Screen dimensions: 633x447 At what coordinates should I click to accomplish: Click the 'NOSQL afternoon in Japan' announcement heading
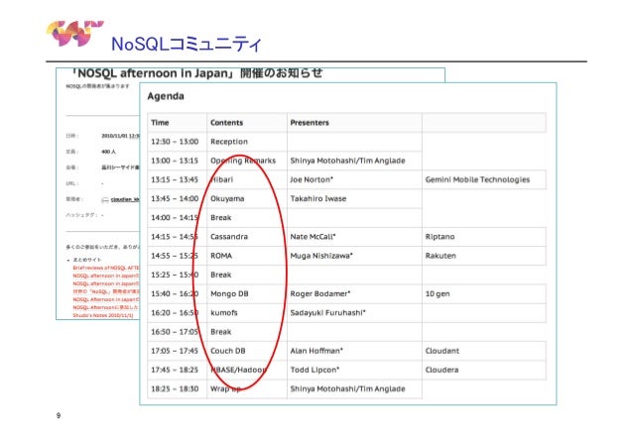[x=196, y=73]
